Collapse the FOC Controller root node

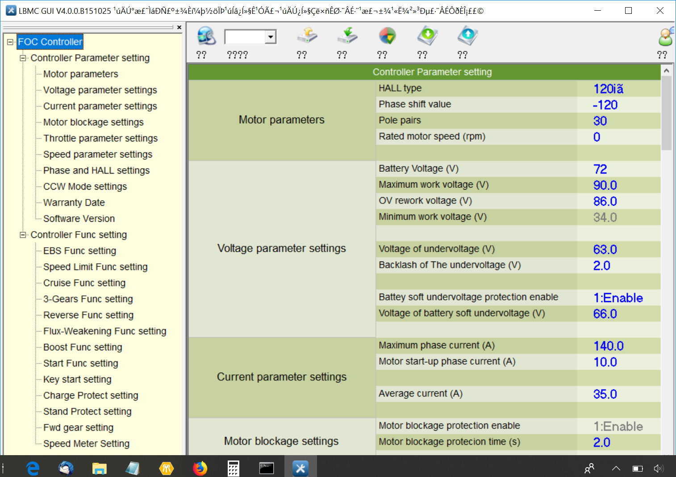[x=10, y=42]
